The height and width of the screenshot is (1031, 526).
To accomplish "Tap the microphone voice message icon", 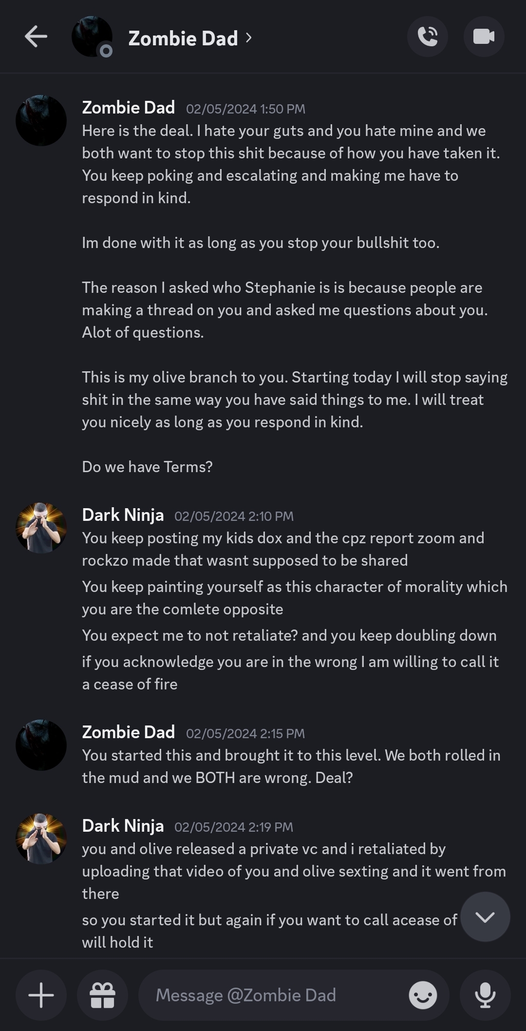I will pos(485,995).
